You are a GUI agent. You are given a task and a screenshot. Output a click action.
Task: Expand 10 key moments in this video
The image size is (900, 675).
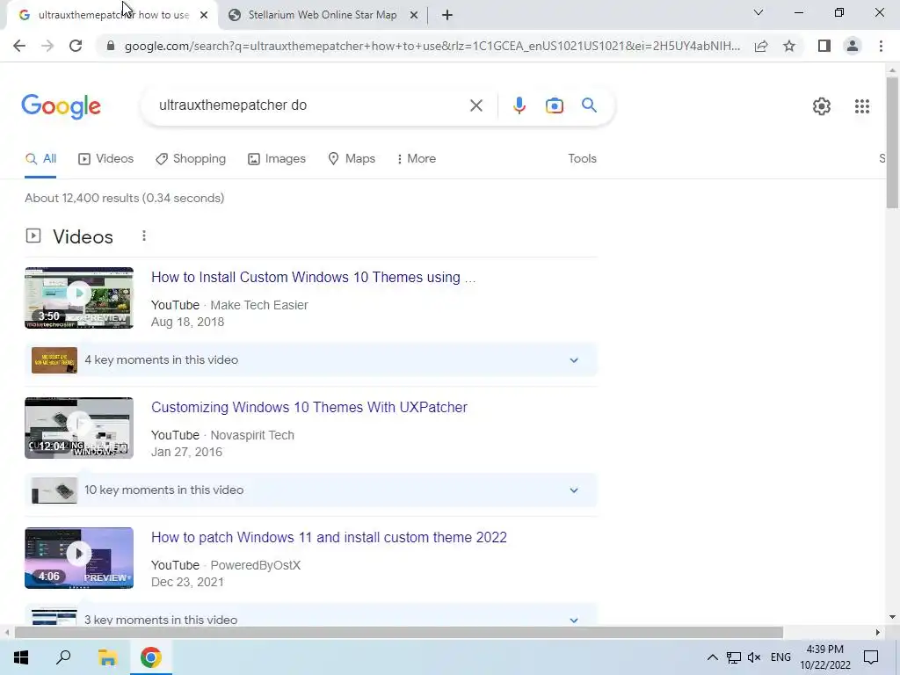(310, 490)
